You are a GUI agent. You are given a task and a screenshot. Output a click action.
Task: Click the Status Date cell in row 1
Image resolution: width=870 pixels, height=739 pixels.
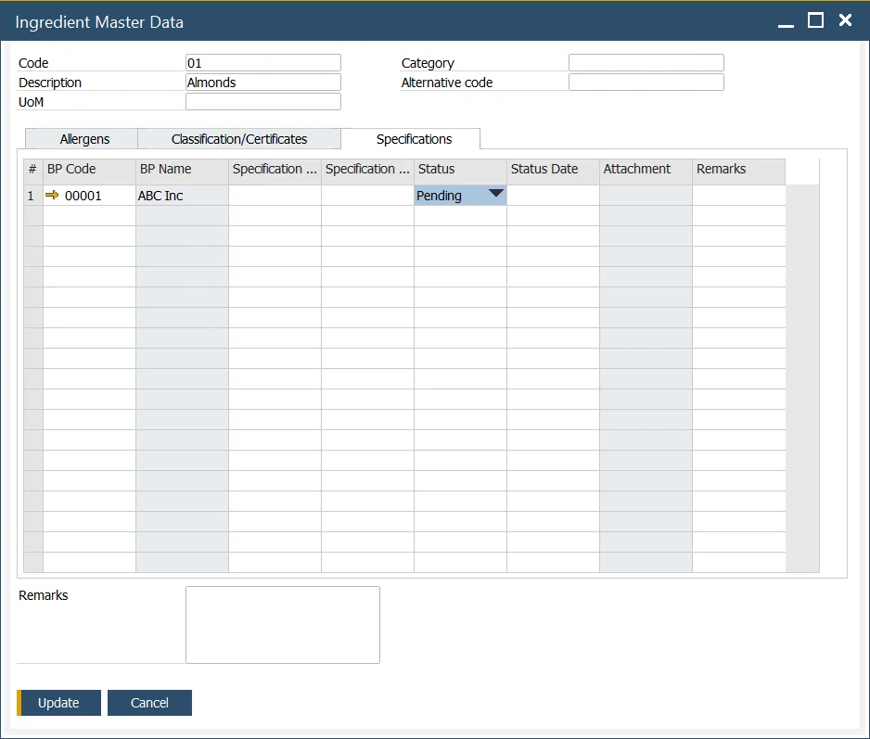(553, 196)
